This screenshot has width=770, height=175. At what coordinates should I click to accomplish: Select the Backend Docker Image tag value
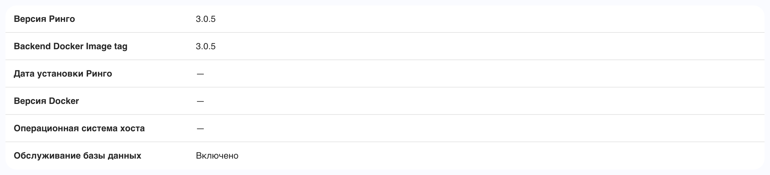pyautogui.click(x=206, y=46)
